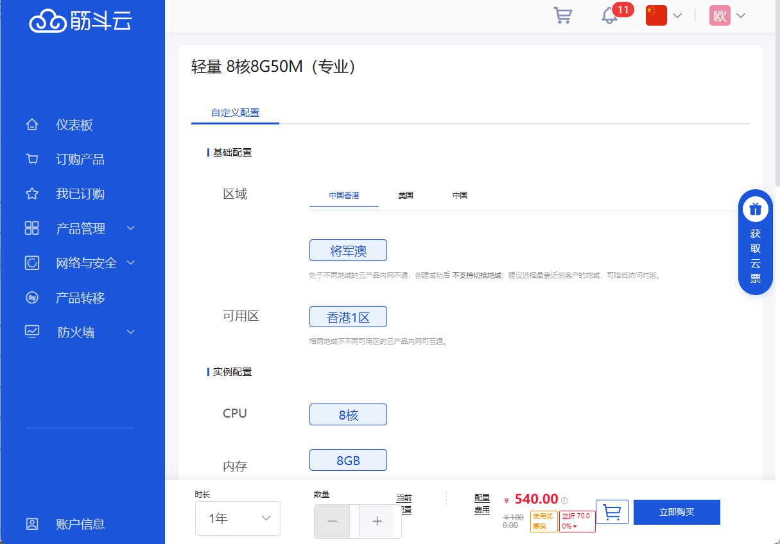The height and width of the screenshot is (544, 780).
Task: Click 使用优惠码 to apply a coupon
Action: 543,522
